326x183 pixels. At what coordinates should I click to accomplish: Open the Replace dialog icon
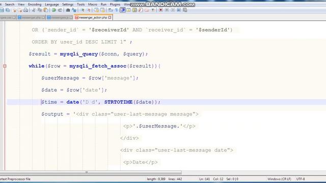coord(74,10)
